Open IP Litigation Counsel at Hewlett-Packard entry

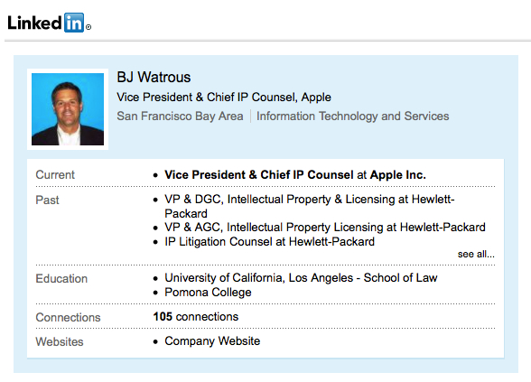269,242
